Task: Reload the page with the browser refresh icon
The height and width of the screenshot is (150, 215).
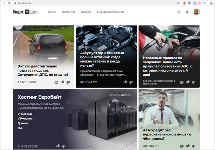Action: 9,3
